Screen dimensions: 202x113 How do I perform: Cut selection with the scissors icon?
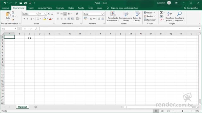13,13
